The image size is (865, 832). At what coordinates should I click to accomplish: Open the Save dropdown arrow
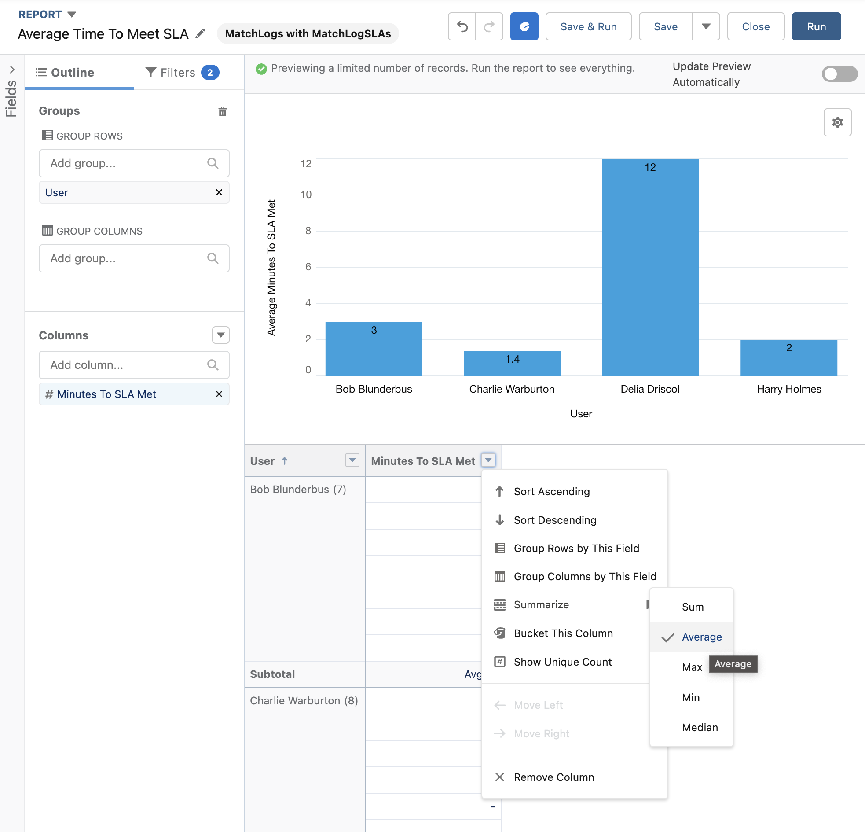click(x=706, y=26)
